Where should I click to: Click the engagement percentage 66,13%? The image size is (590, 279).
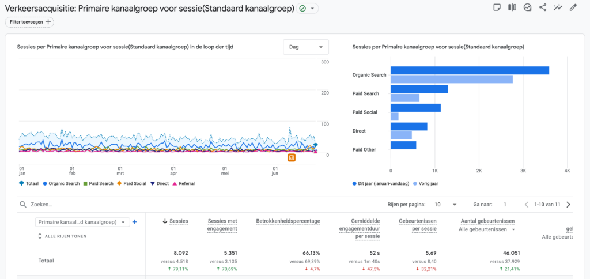[311, 254]
